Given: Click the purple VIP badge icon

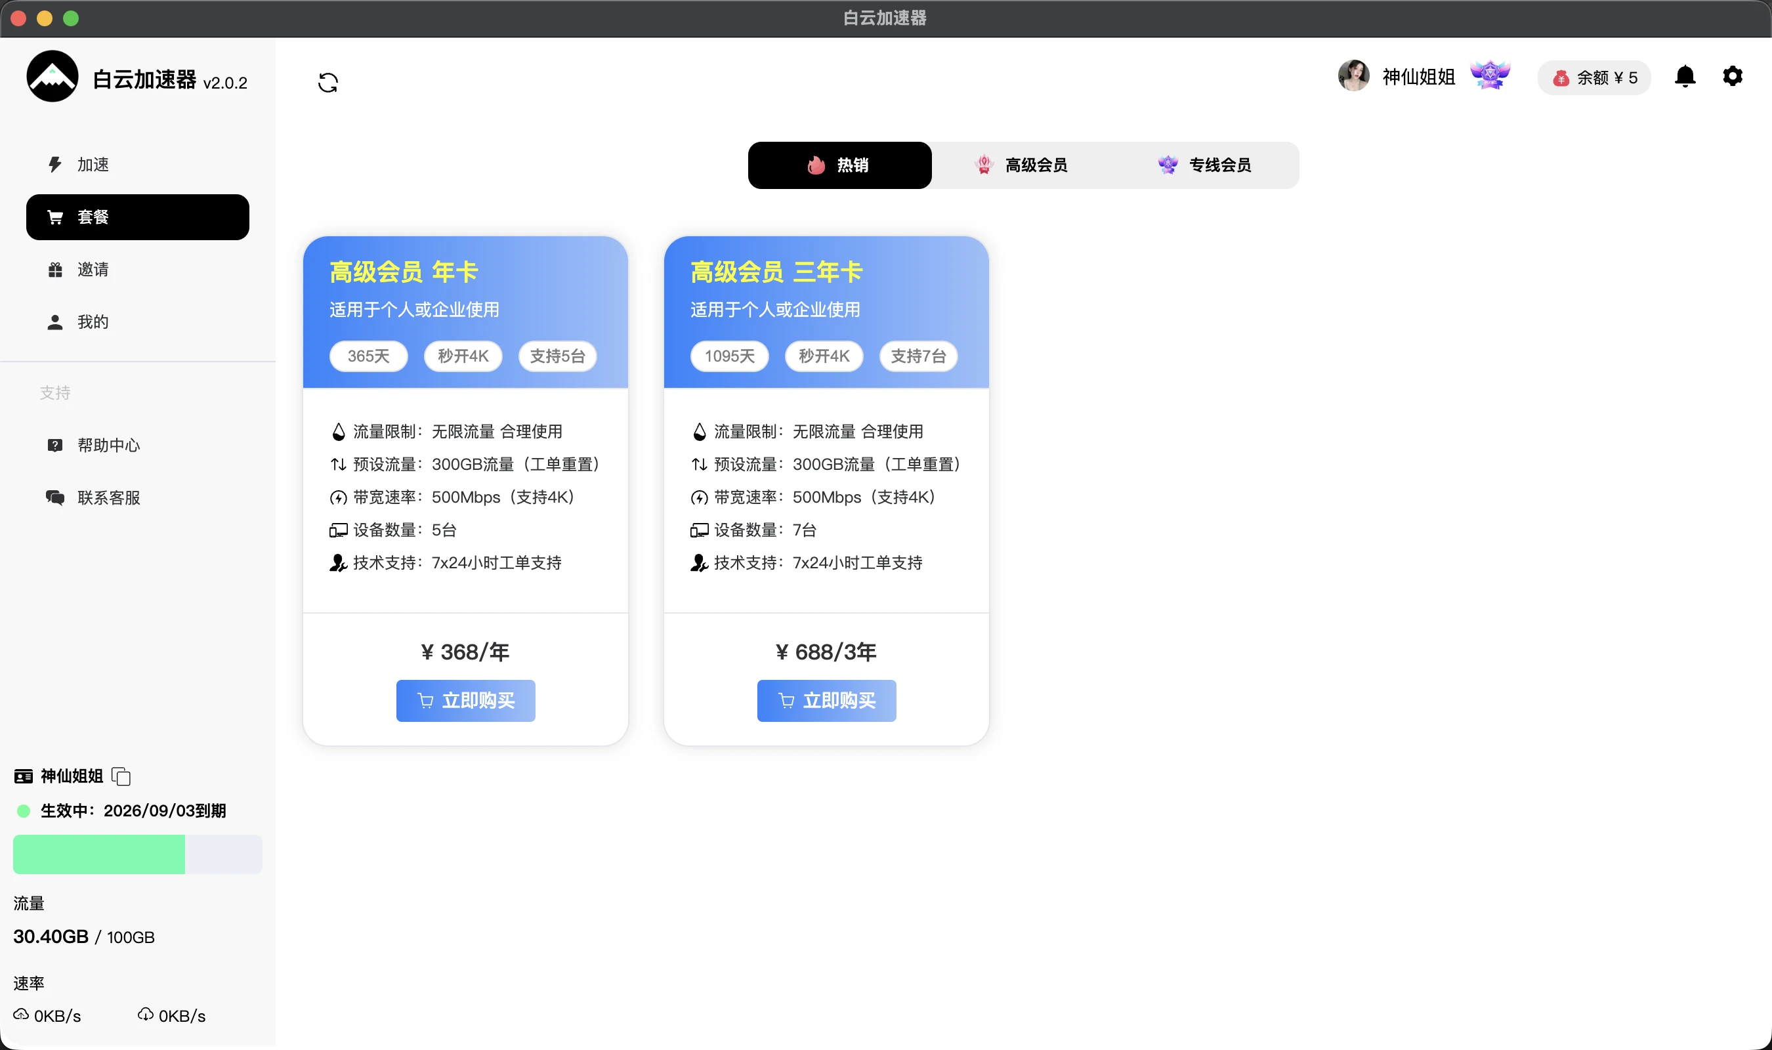Looking at the screenshot, I should click(x=1490, y=75).
